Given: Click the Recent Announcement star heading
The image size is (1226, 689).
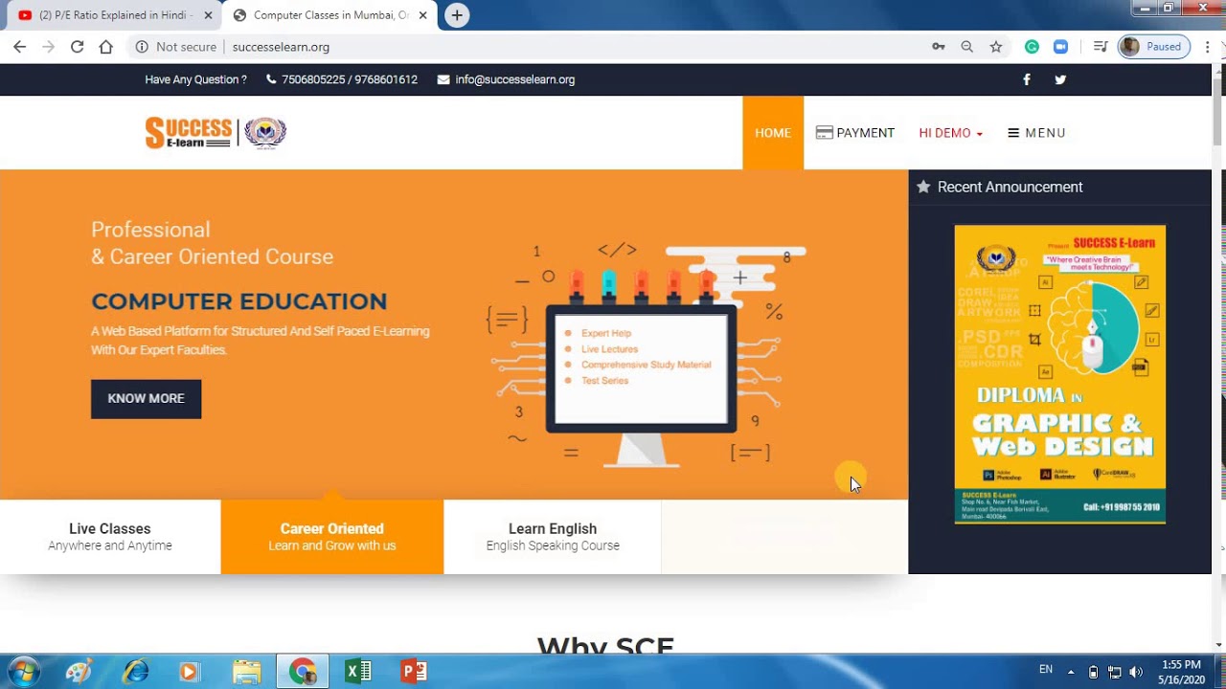Looking at the screenshot, I should tap(999, 187).
